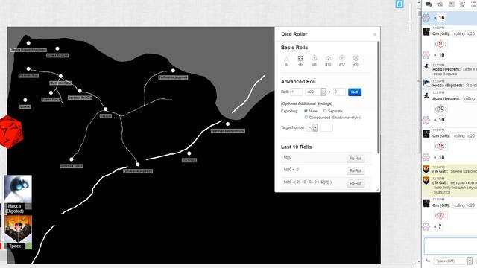Click the color square on Траск's avatar
This screenshot has width=477, height=268.
(28, 246)
